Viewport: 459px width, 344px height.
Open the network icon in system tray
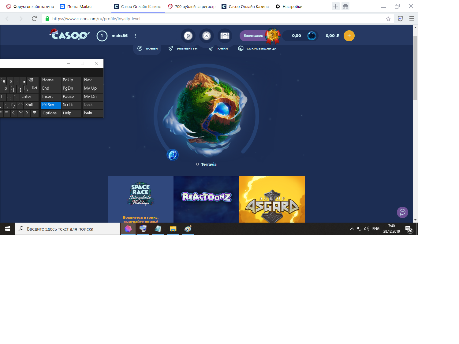pos(360,229)
